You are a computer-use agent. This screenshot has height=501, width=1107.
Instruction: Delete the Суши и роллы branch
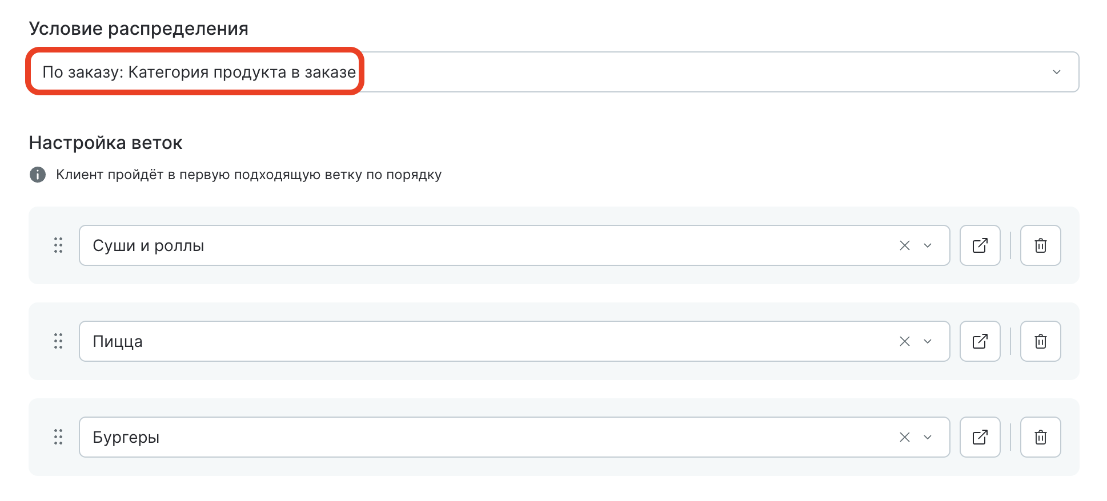[x=1041, y=245]
